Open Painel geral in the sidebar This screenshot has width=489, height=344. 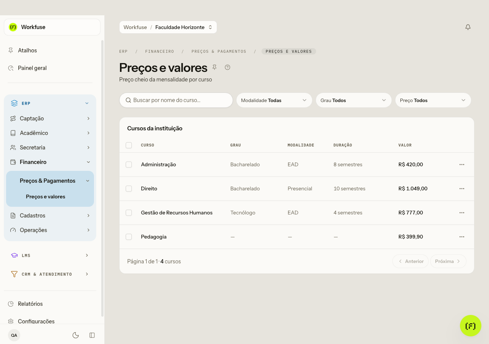(x=50, y=68)
